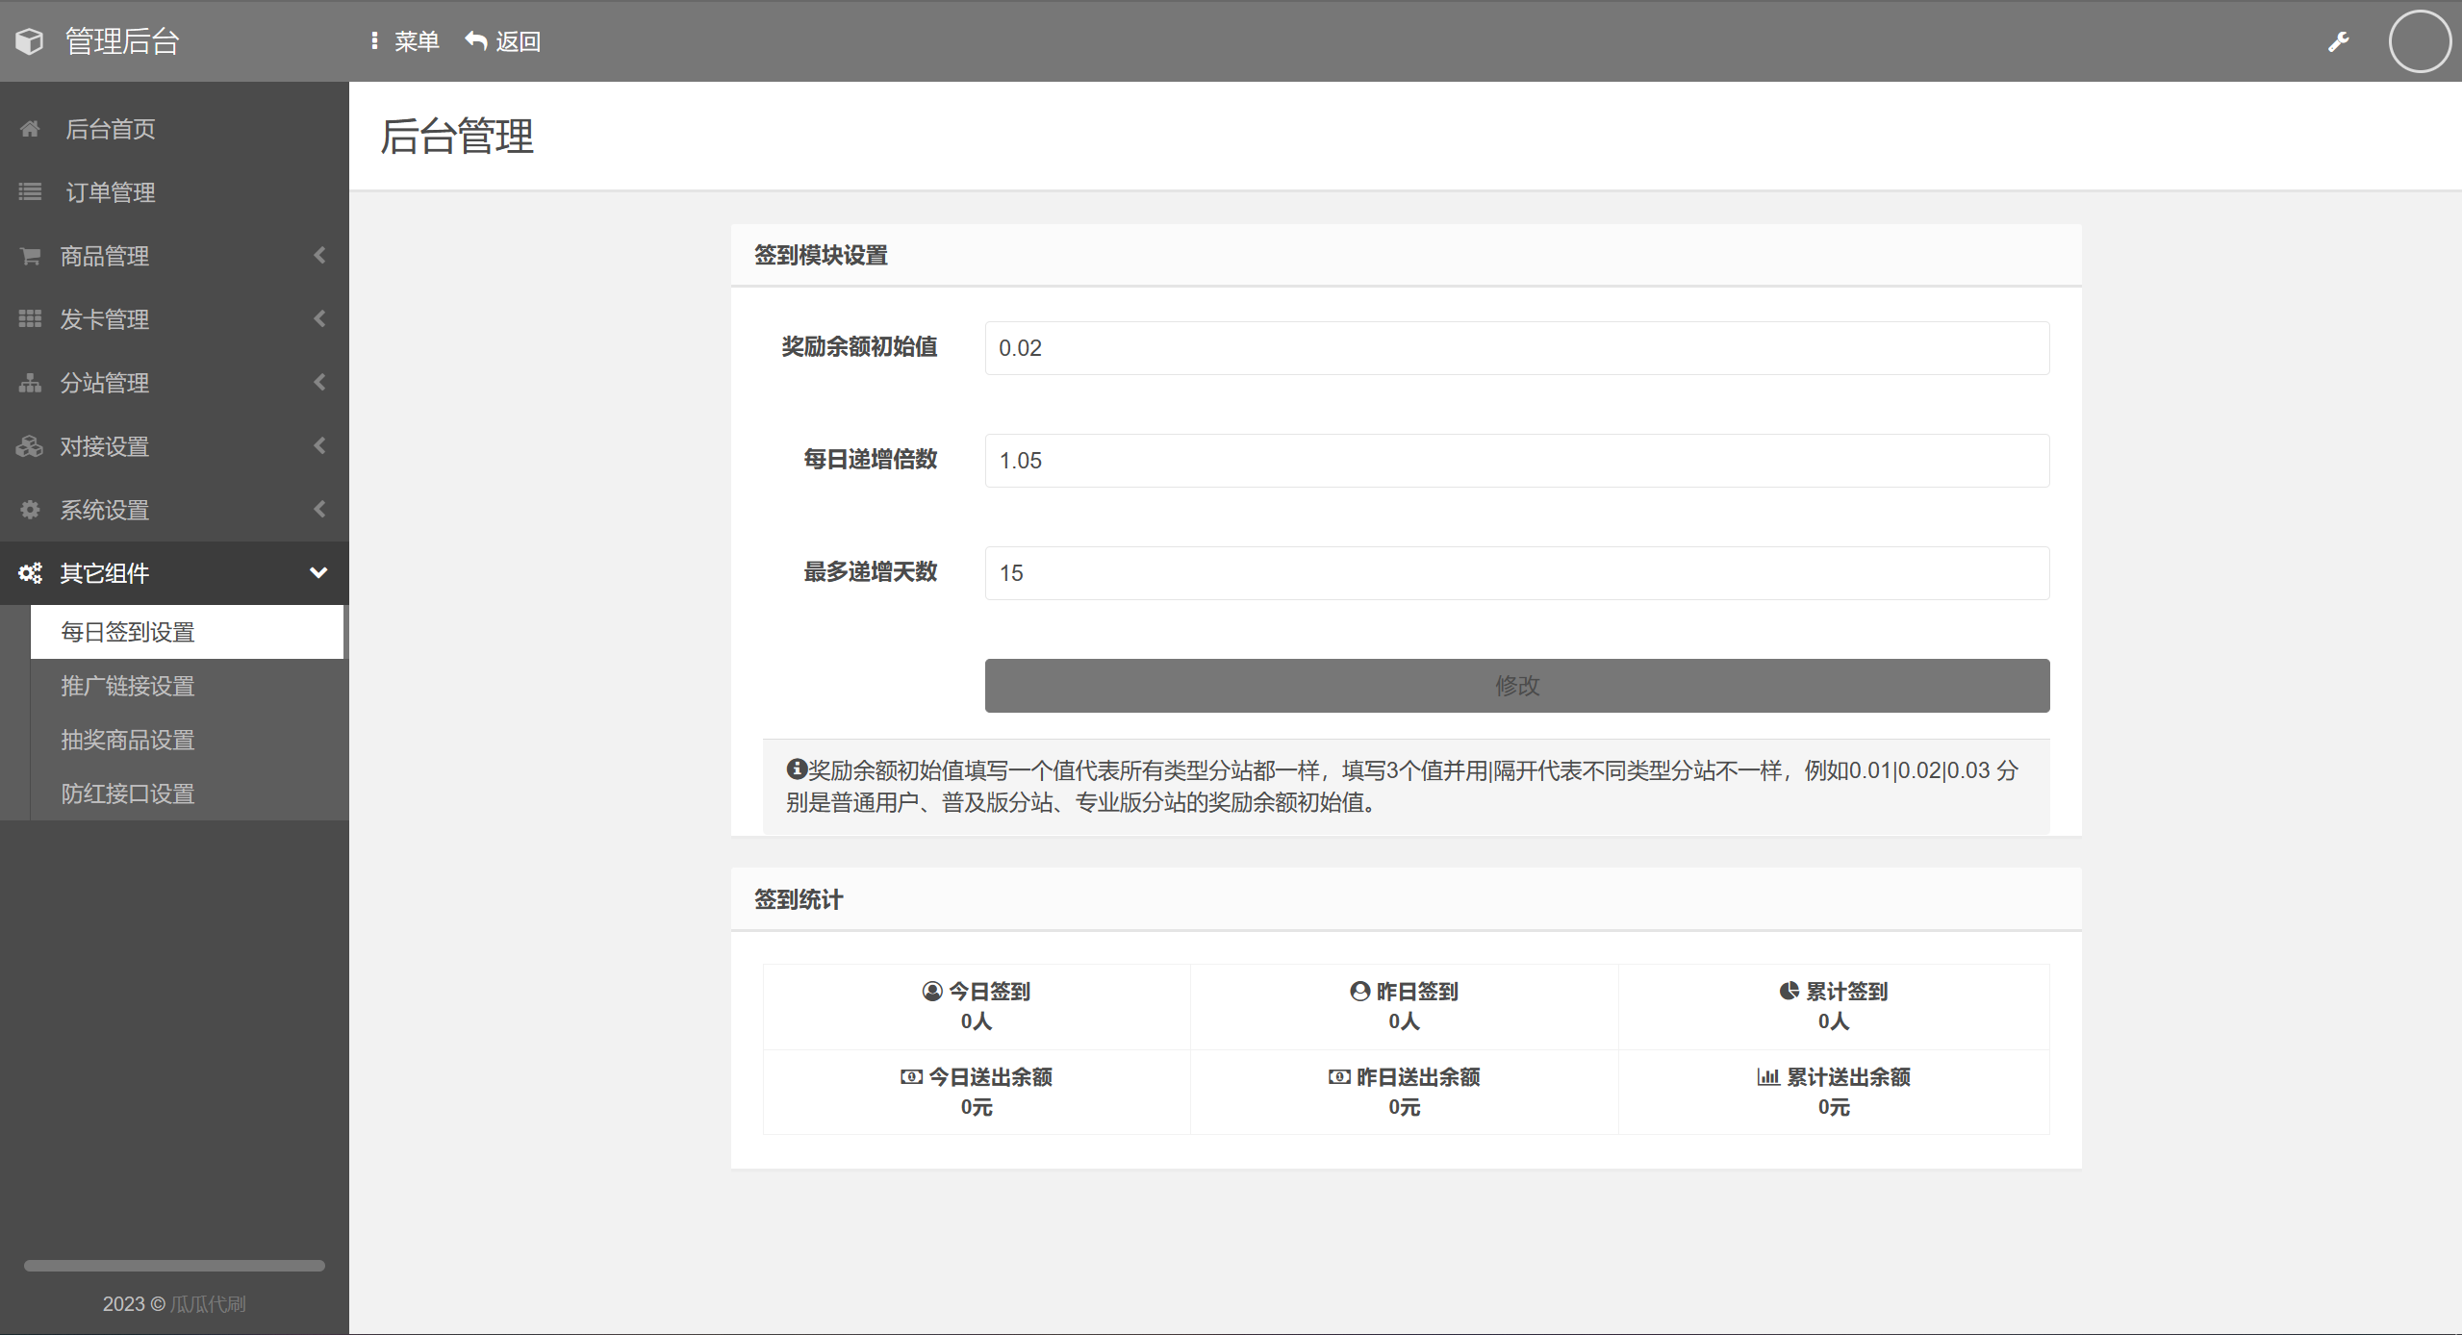Image resolution: width=2462 pixels, height=1335 pixels.
Task: Expand the 商品管理 chevron arrow
Action: (x=319, y=256)
